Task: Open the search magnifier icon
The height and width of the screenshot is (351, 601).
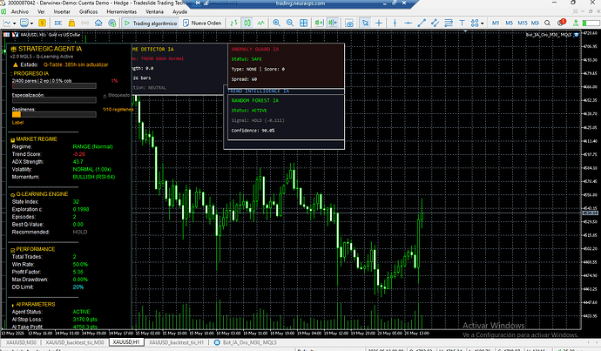Action: coord(547,23)
